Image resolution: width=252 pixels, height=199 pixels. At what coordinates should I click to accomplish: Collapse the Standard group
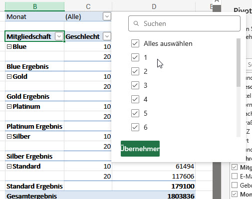pos(9,167)
